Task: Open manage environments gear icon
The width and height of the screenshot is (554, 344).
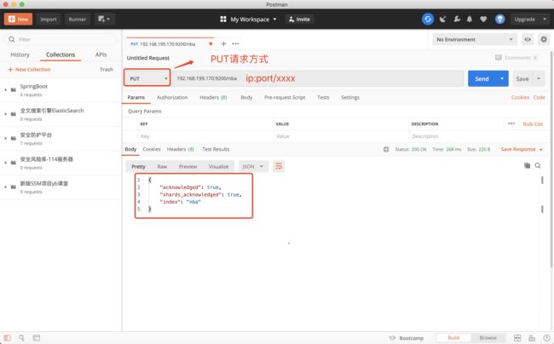Action: pyautogui.click(x=544, y=39)
